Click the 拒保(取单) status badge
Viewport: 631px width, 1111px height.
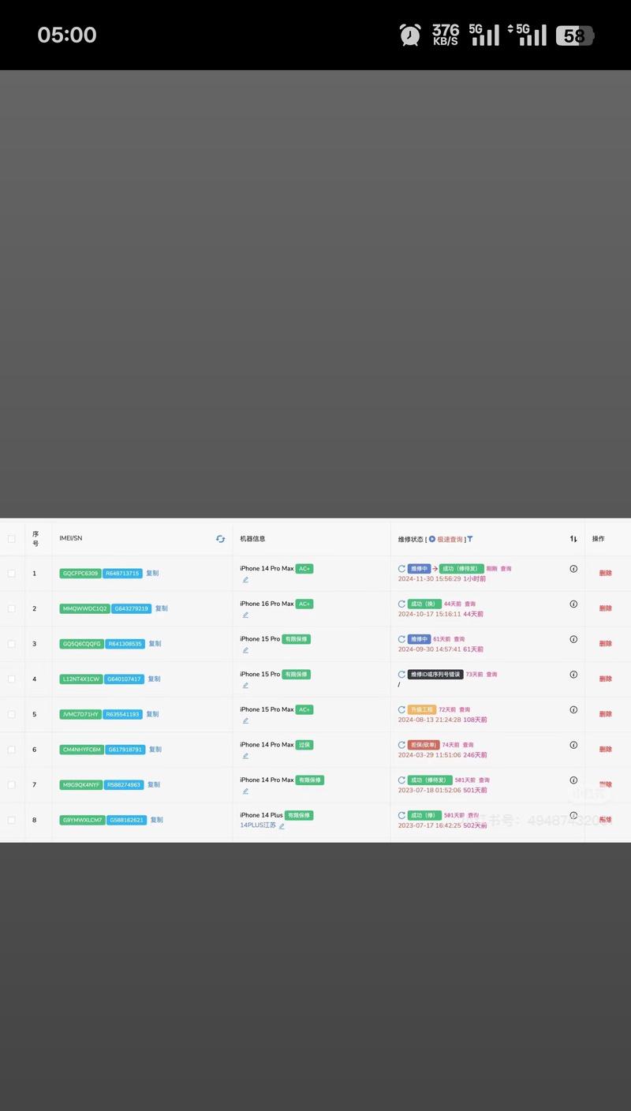tap(424, 745)
